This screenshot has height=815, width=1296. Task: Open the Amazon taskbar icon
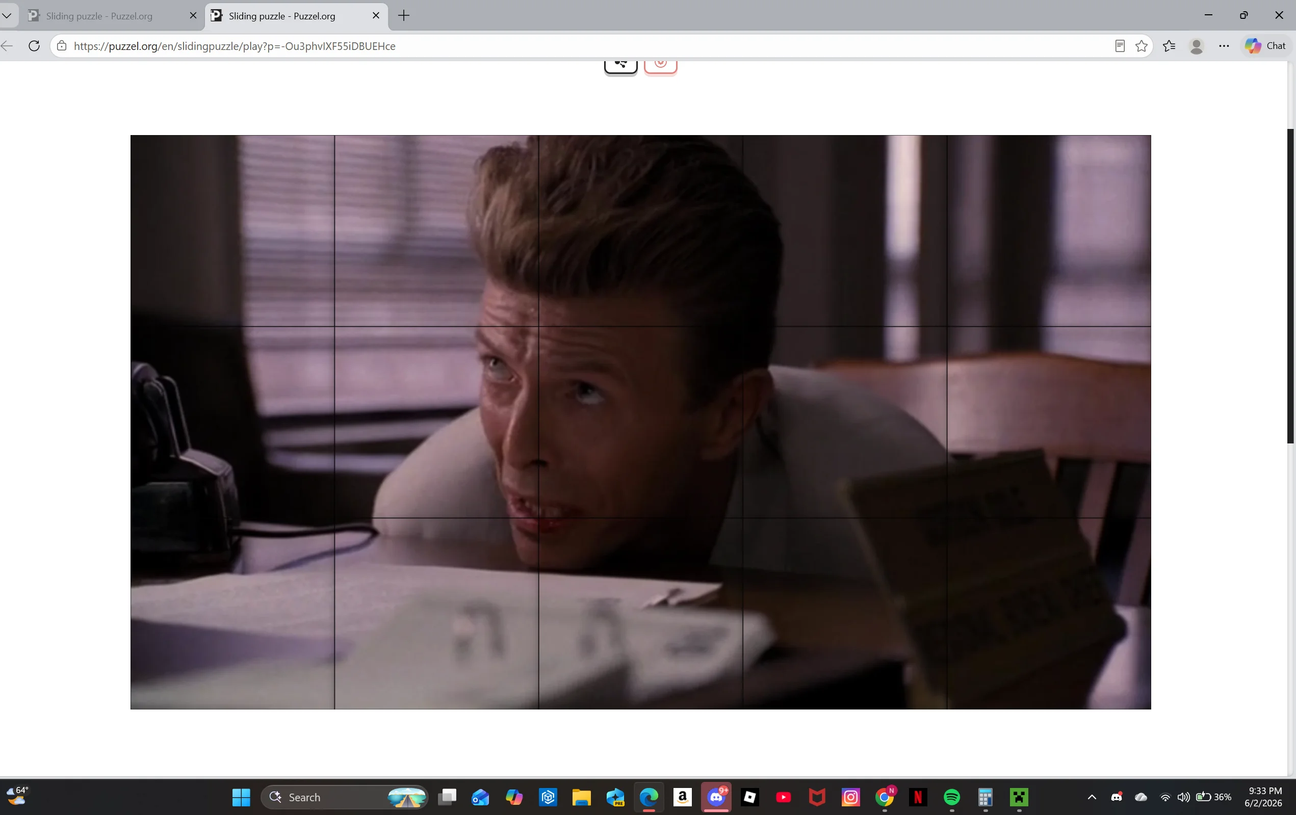pos(683,797)
